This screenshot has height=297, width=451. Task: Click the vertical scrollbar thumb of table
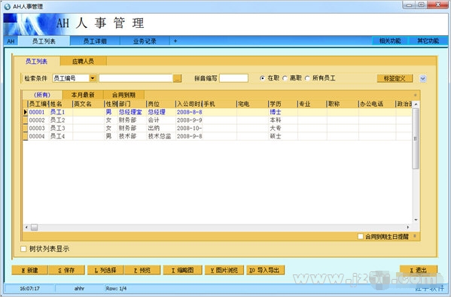point(416,139)
